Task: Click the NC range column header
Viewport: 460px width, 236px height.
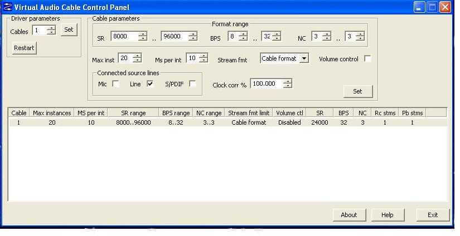Action: tap(209, 113)
